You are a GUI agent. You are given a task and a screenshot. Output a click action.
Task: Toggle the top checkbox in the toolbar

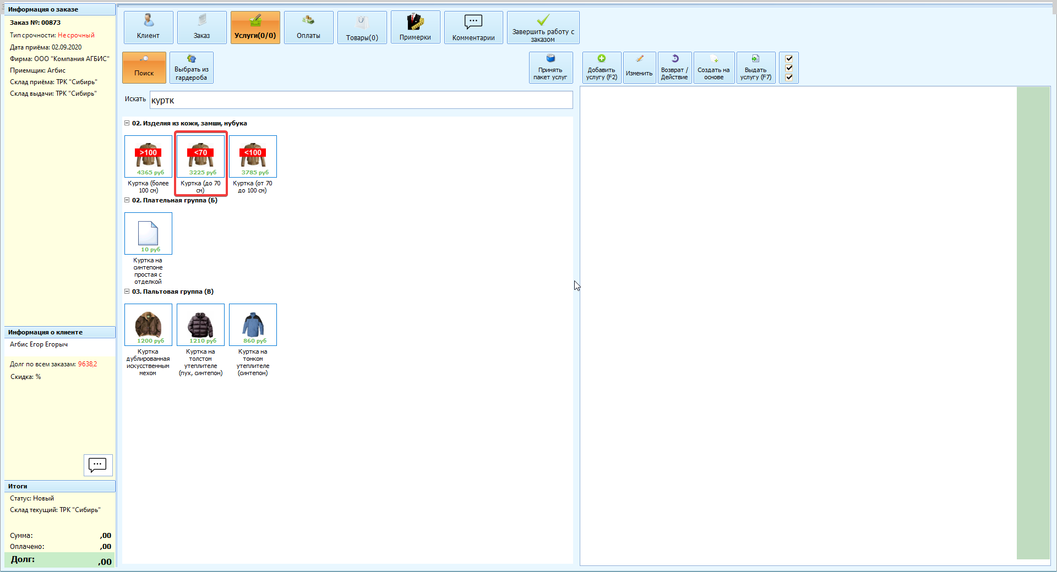click(x=789, y=58)
